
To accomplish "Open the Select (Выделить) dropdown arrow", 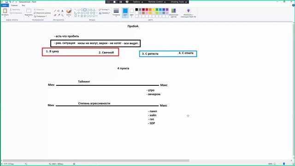I will click(29, 17).
